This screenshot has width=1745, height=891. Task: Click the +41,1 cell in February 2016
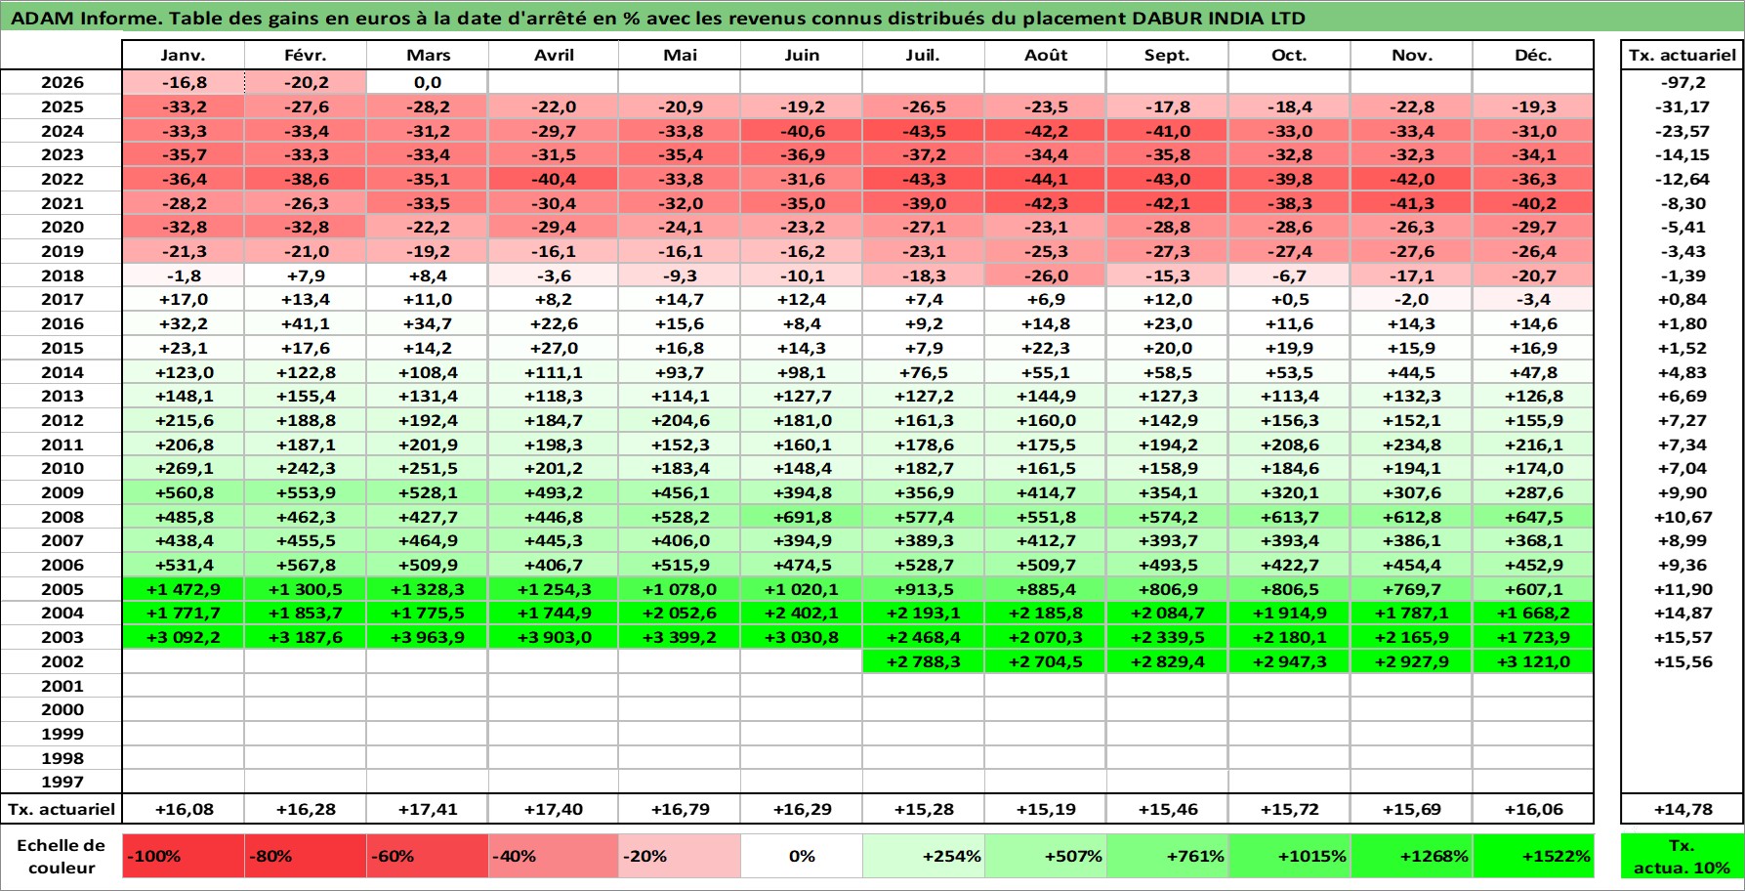pos(306,323)
